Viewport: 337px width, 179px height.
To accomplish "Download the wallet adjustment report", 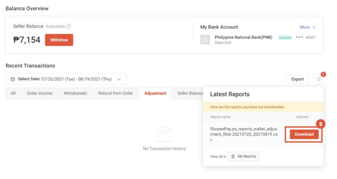I will point(304,134).
